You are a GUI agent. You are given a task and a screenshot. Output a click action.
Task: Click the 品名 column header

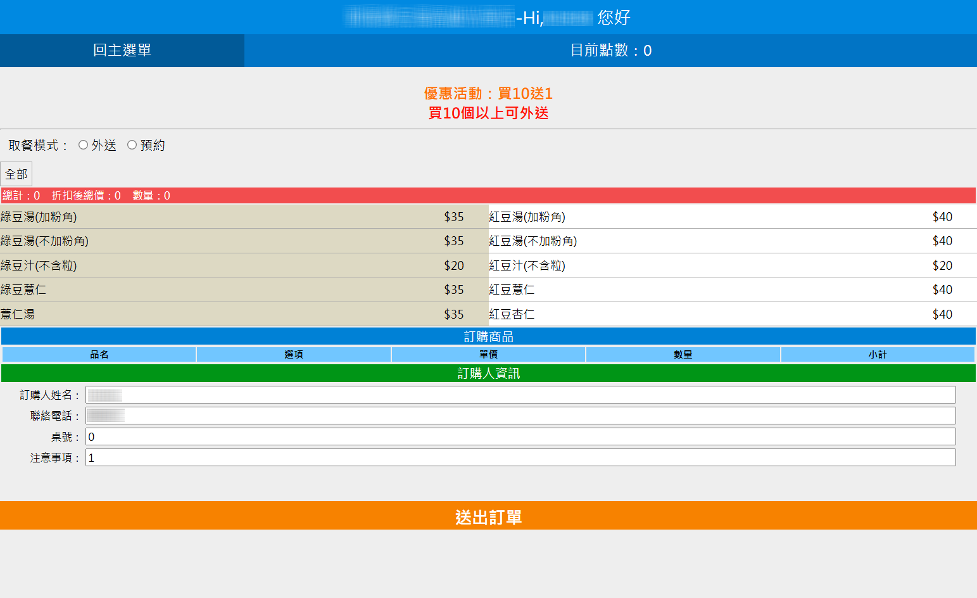coord(99,355)
